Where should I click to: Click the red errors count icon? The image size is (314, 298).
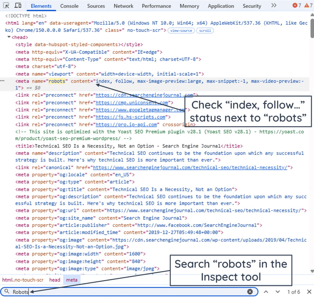click(295, 6)
